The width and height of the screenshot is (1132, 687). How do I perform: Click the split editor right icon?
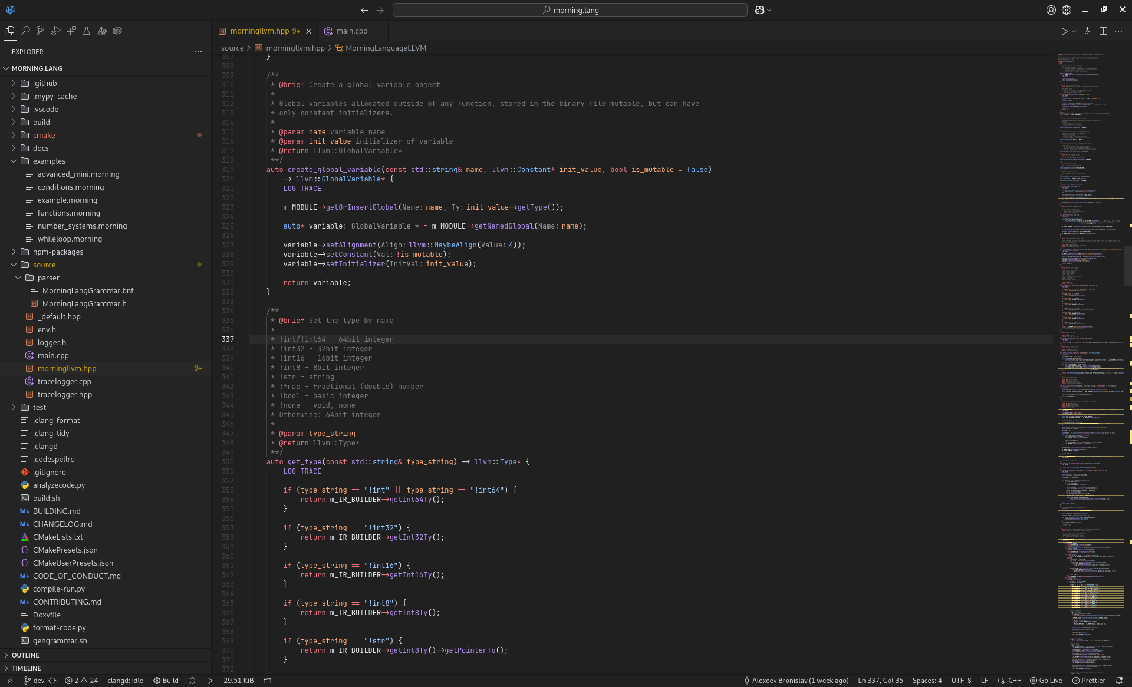point(1103,31)
